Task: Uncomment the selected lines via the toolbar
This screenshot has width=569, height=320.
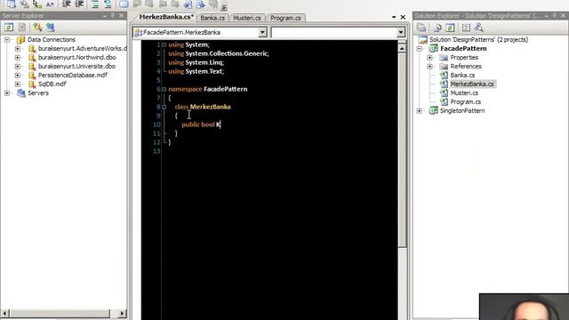Action: (108, 4)
